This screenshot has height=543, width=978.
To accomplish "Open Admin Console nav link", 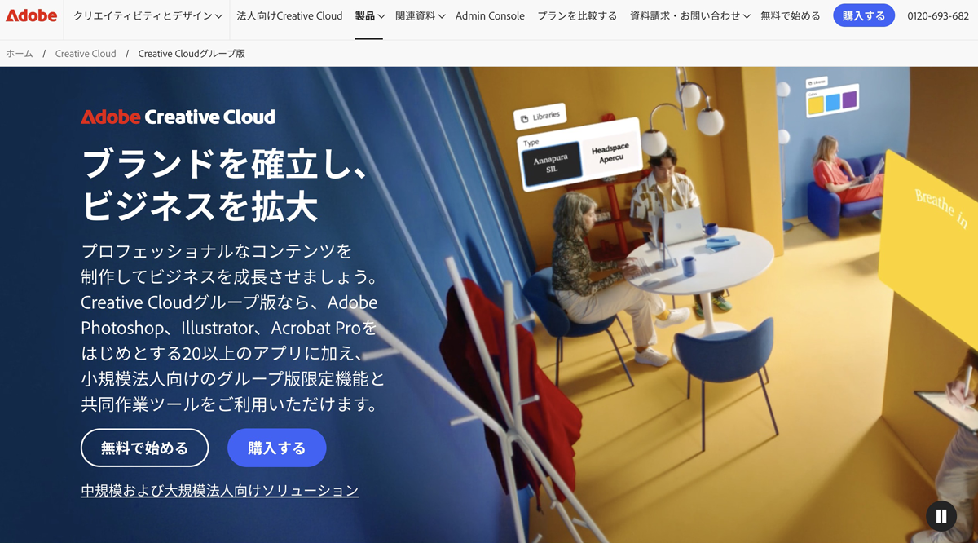I will click(490, 15).
